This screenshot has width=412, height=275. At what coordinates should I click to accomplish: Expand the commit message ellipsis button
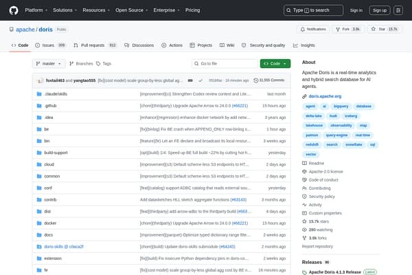tap(190, 80)
